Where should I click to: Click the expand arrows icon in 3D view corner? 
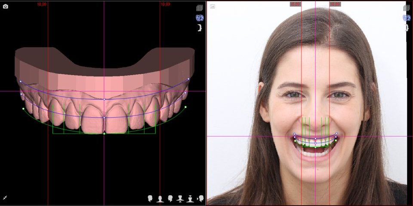[x=5, y=197]
